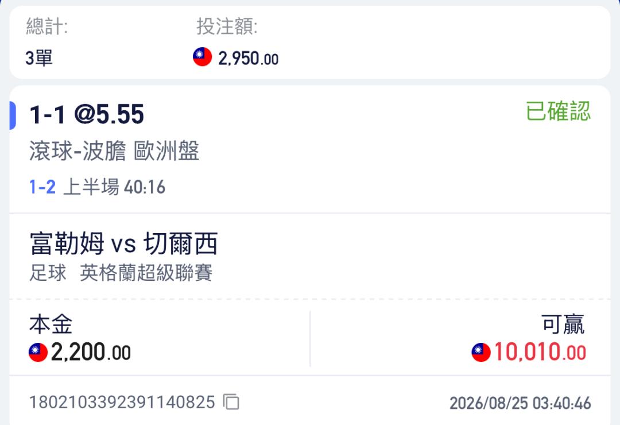This screenshot has width=620, height=425.
Task: Copy the bet ID 1802103392391140825
Action: point(231,402)
